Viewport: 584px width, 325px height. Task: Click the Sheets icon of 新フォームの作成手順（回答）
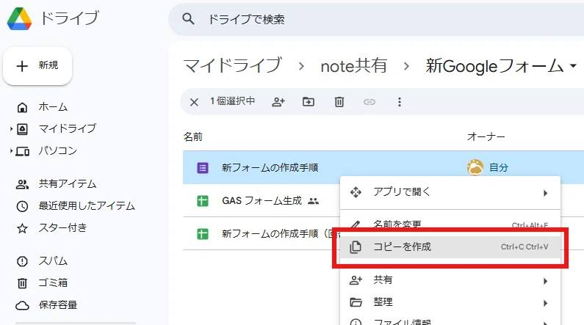tap(203, 234)
